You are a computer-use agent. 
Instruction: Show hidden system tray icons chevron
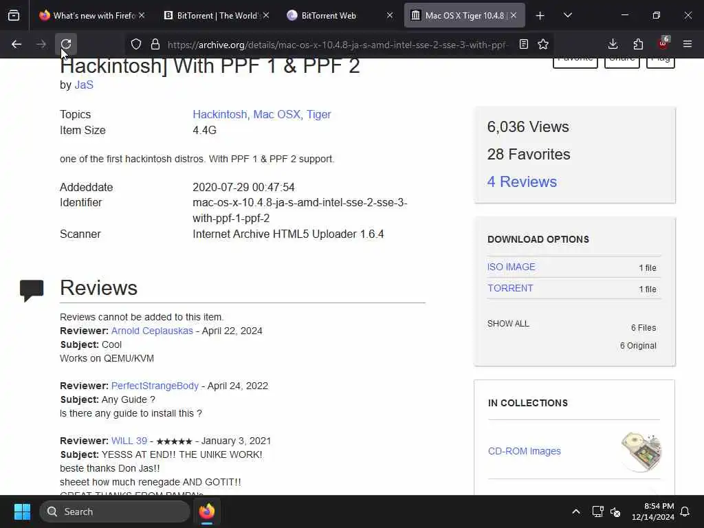(576, 511)
